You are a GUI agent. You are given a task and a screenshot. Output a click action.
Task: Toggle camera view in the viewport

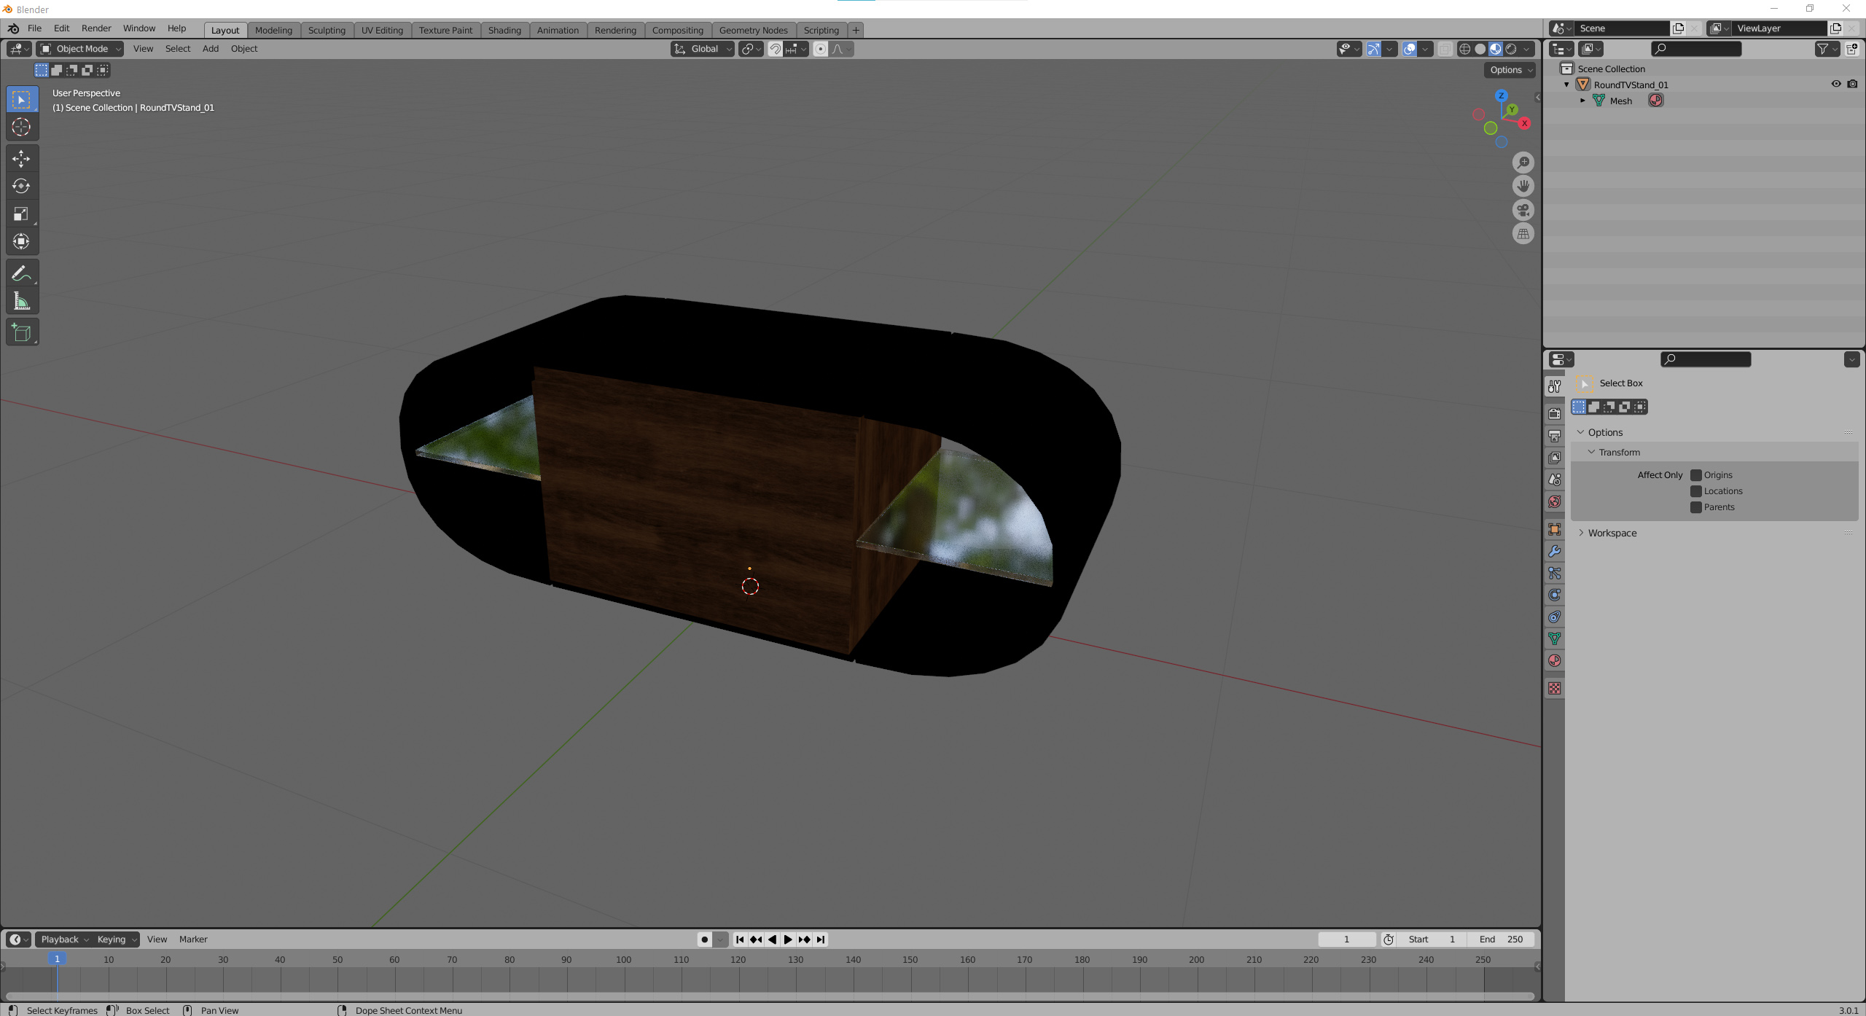pos(1523,210)
